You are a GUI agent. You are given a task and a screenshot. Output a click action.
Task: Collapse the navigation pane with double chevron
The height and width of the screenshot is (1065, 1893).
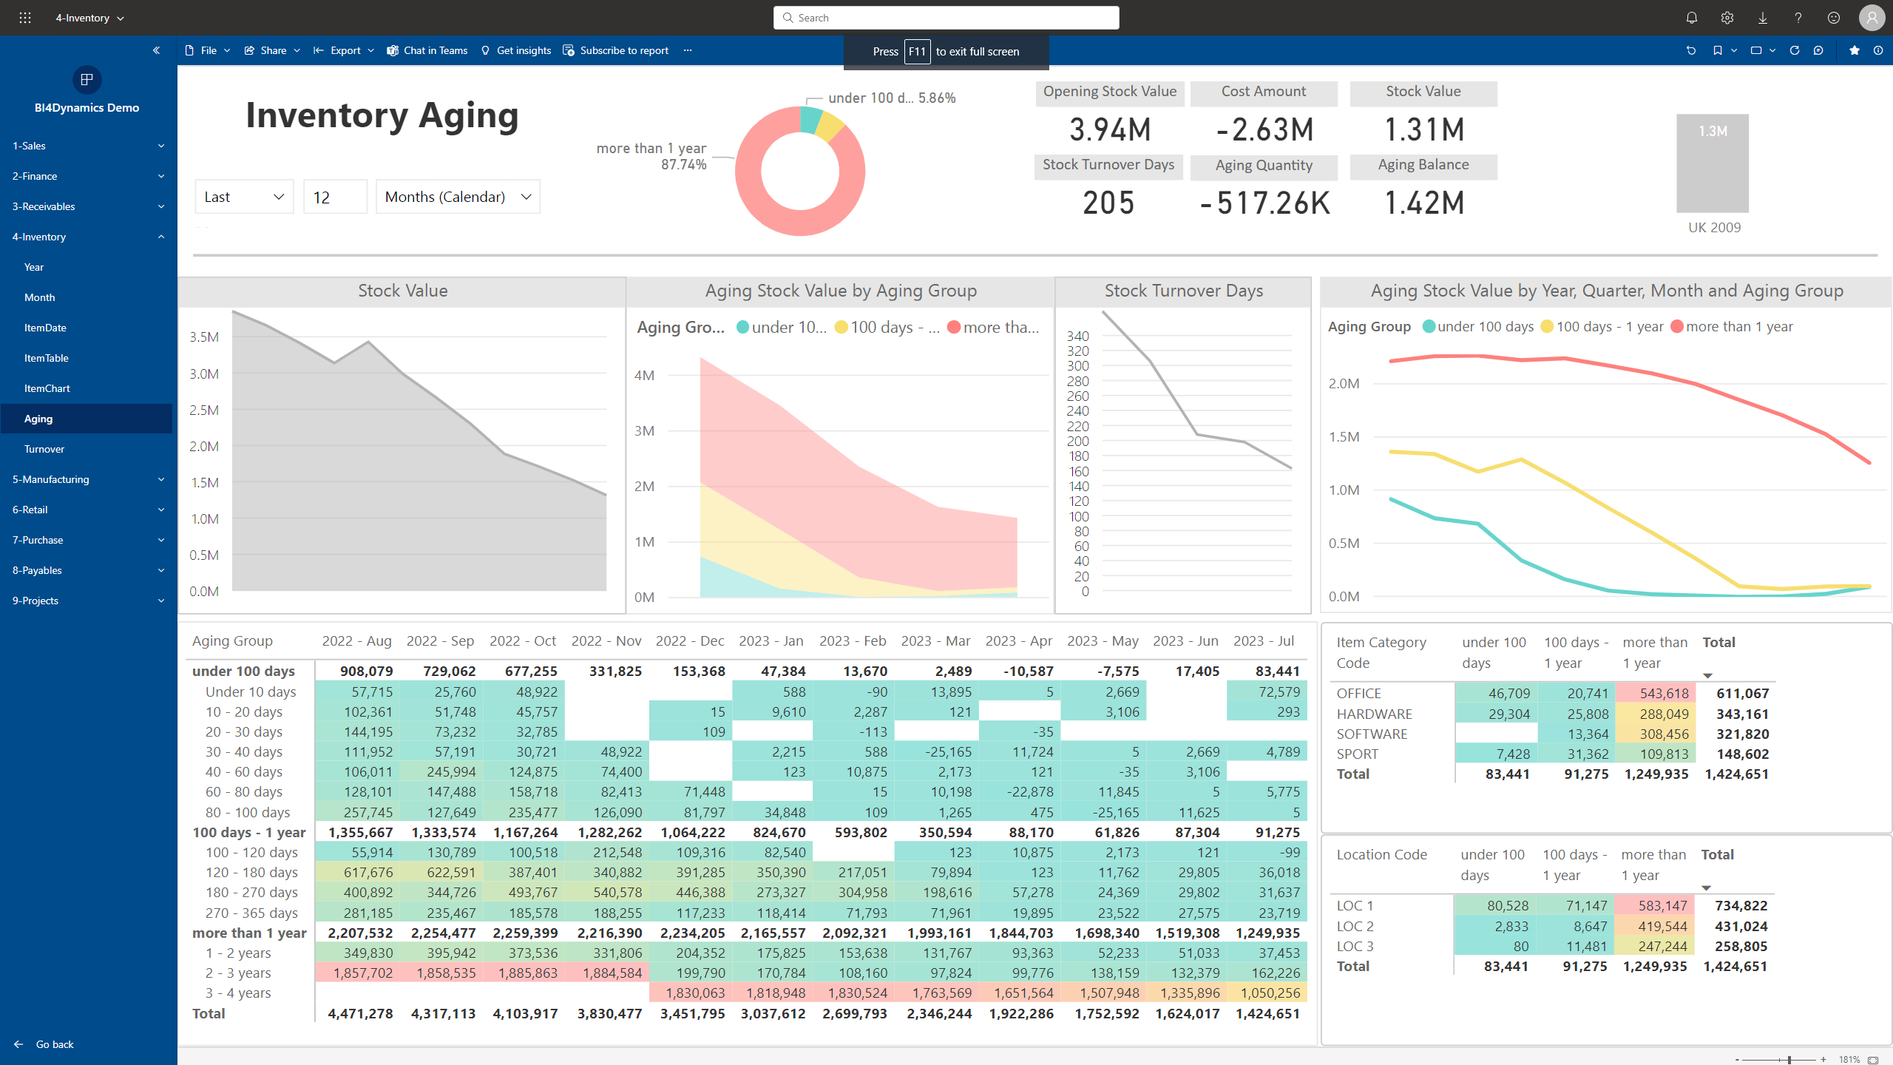click(156, 50)
